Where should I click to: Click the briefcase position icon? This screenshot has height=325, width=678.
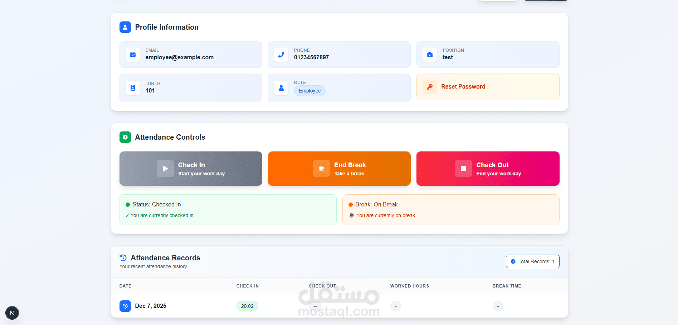(x=430, y=55)
